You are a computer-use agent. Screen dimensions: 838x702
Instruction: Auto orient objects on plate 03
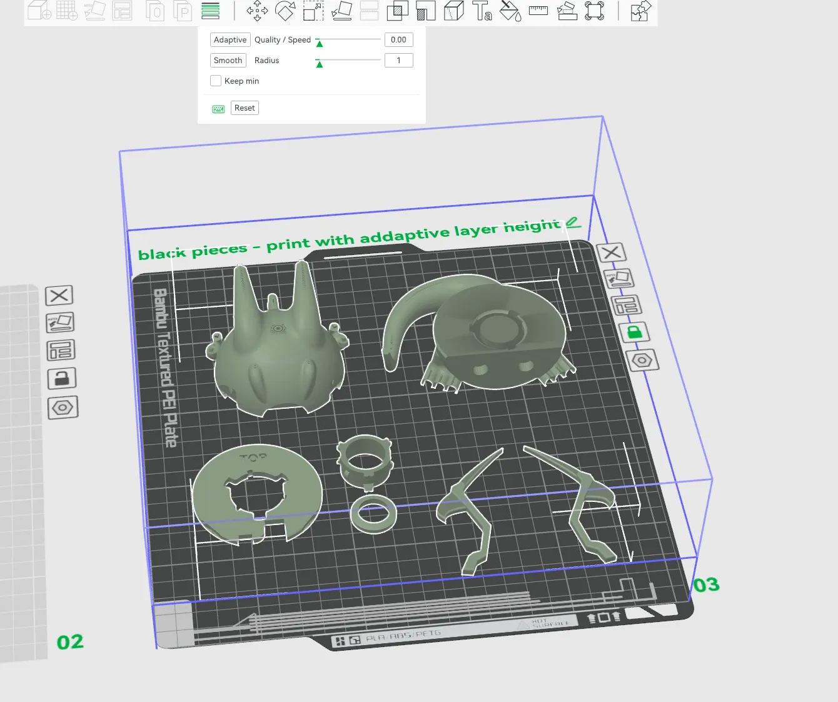pyautogui.click(x=618, y=278)
